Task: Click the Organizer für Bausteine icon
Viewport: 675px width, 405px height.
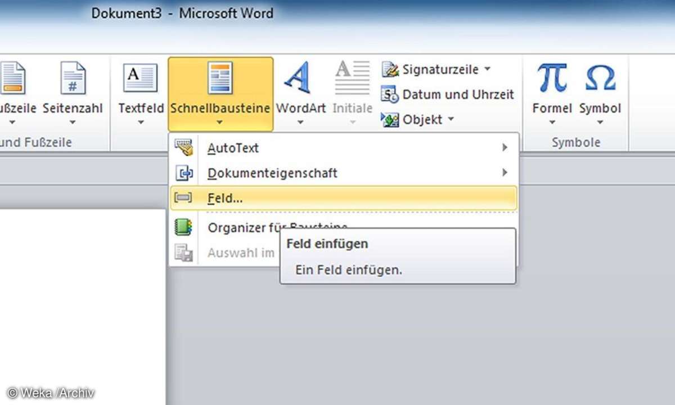Action: pos(183,227)
